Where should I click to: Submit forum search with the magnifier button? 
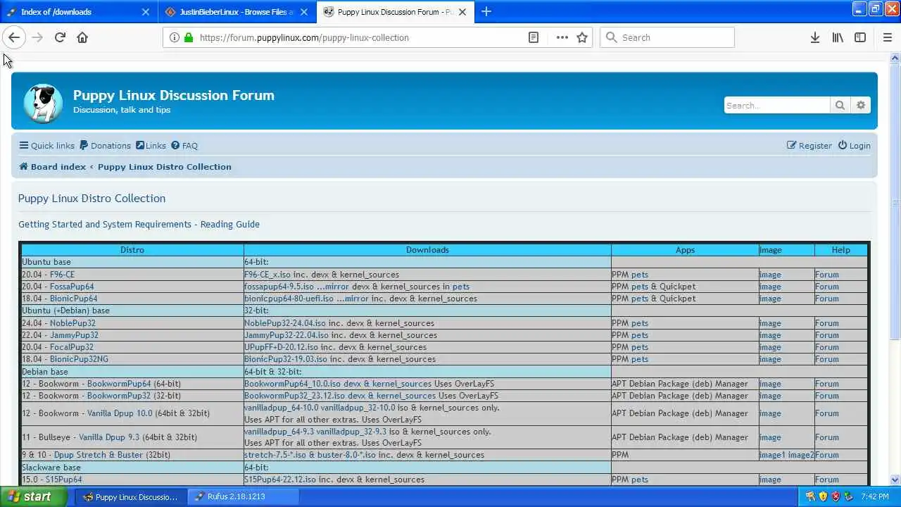(x=840, y=105)
